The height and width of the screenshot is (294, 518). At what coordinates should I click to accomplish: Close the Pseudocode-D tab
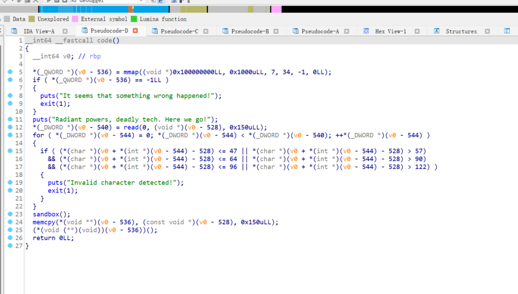tap(135, 31)
